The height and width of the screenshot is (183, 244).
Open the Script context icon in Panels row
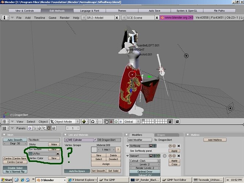click(34, 128)
